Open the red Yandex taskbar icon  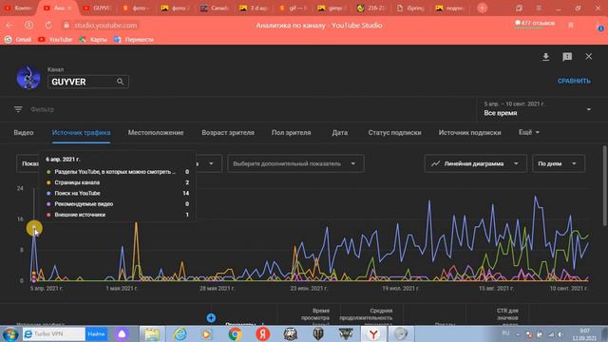(x=262, y=333)
